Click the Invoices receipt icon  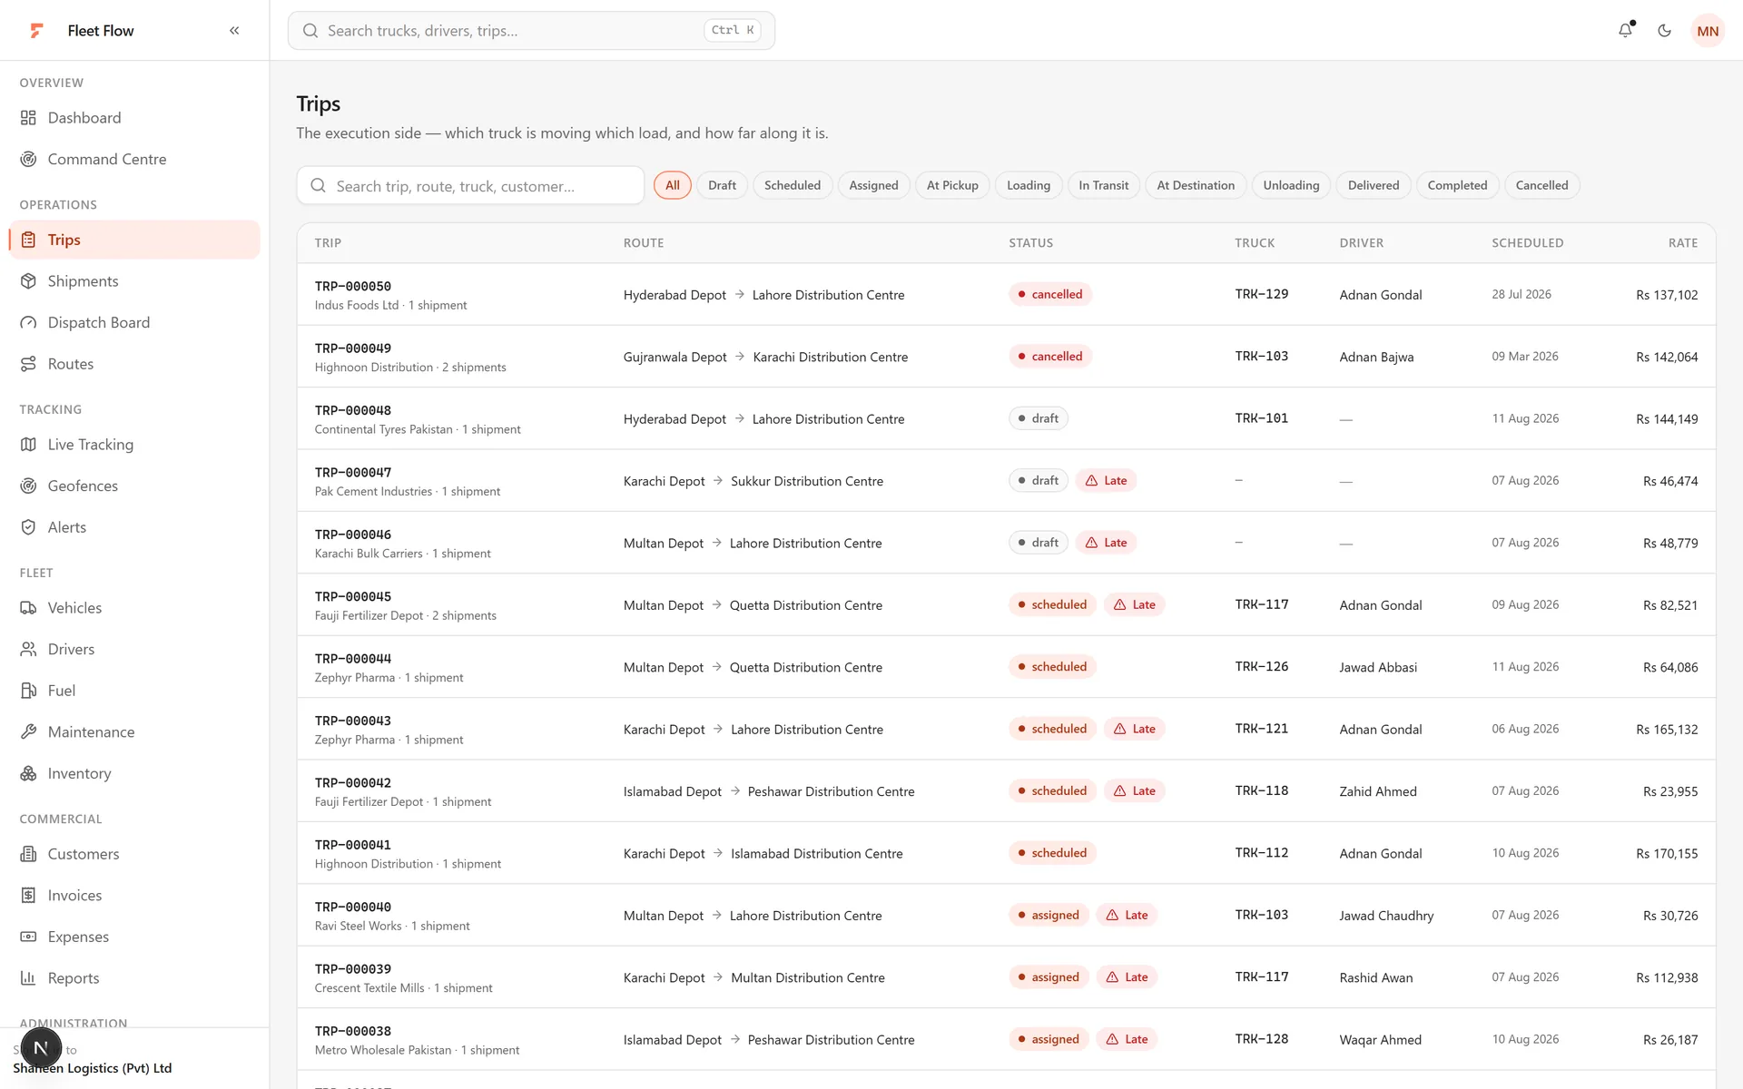pyautogui.click(x=29, y=895)
